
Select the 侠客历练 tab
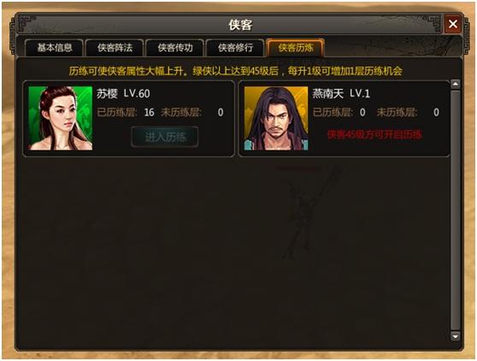point(295,48)
